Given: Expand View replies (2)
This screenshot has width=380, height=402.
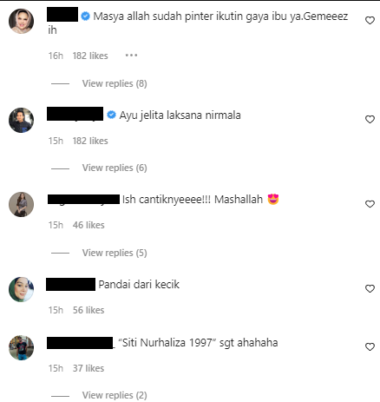Looking at the screenshot, I should tap(115, 395).
